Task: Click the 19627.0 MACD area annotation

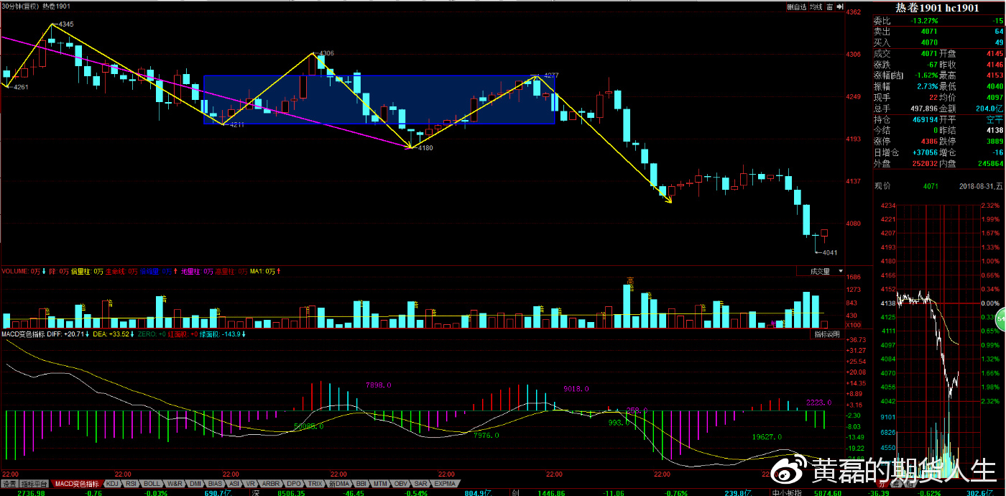Action: tap(767, 436)
